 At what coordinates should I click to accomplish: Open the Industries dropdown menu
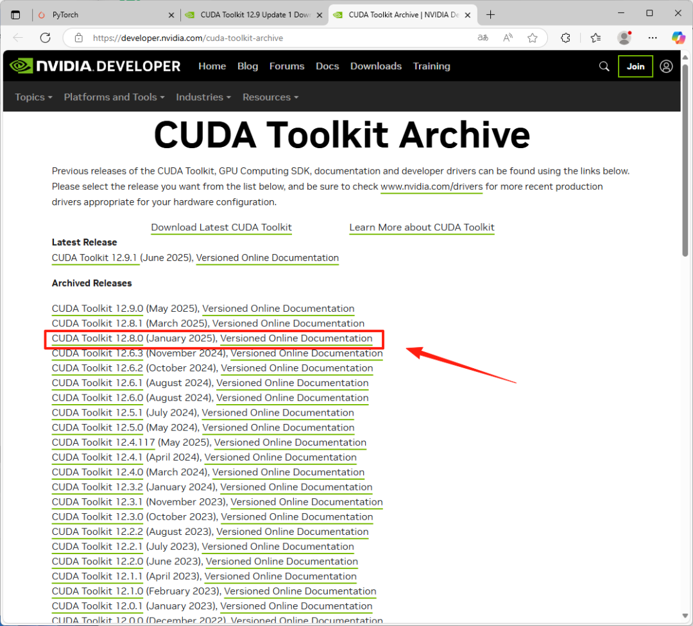click(x=203, y=97)
